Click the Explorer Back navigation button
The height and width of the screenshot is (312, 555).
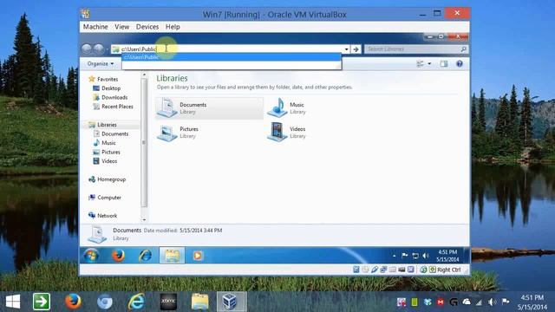[x=87, y=49]
